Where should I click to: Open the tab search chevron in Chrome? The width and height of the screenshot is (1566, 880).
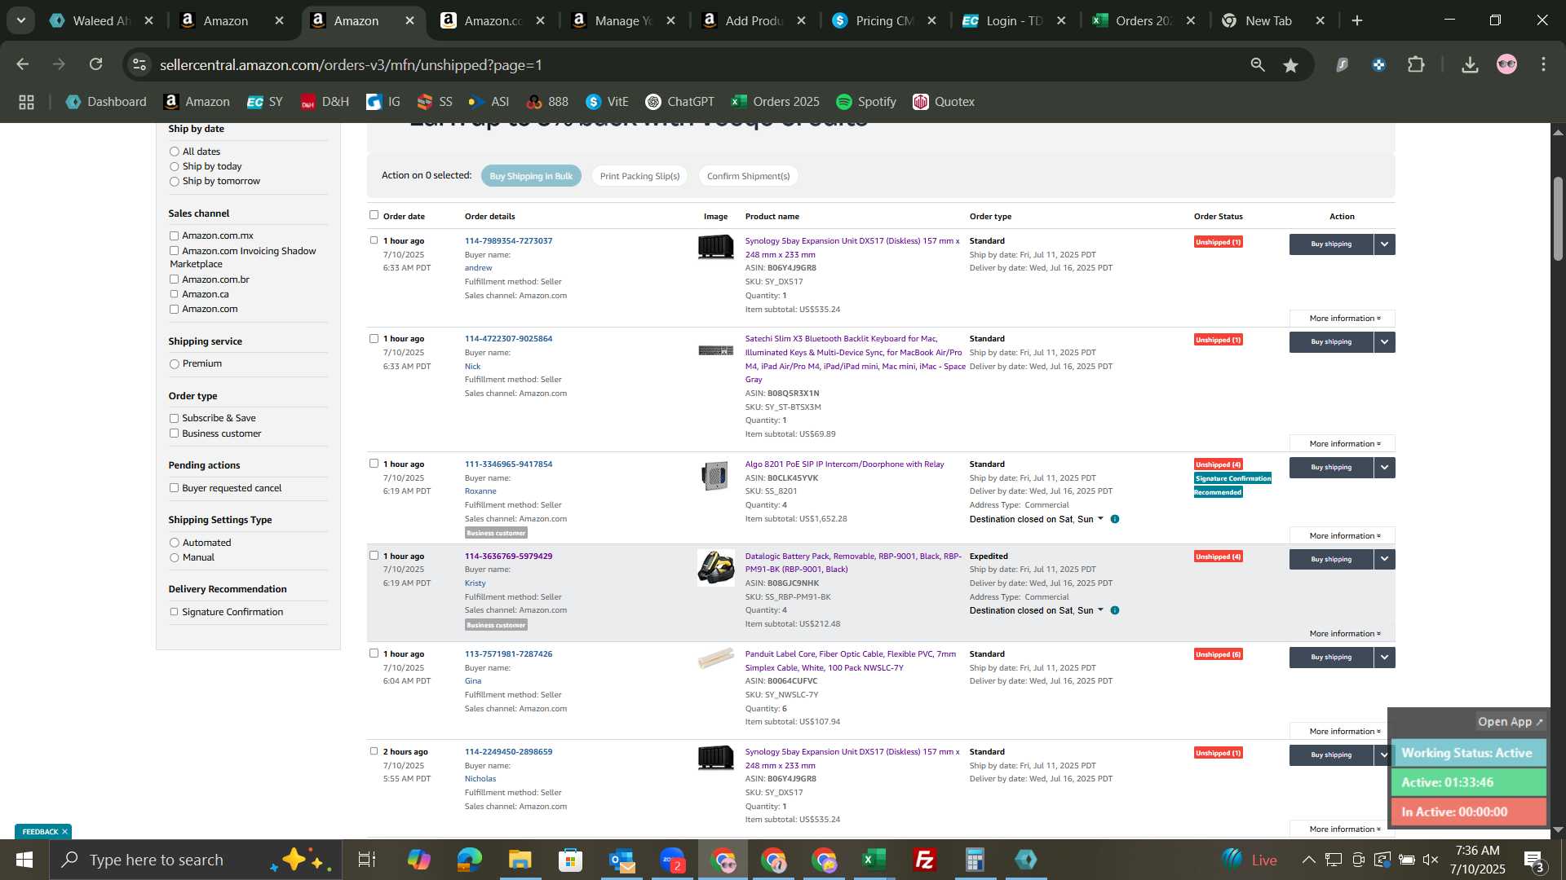click(21, 20)
